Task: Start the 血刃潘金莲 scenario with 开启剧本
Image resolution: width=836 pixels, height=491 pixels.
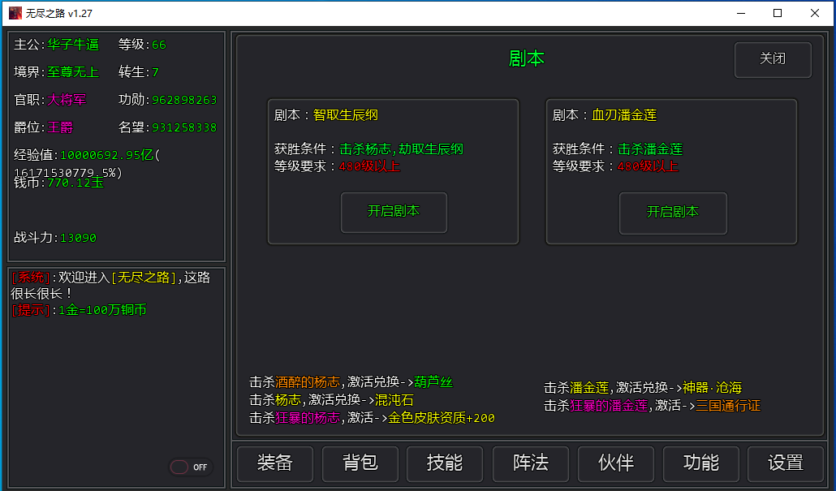Action: (x=672, y=212)
